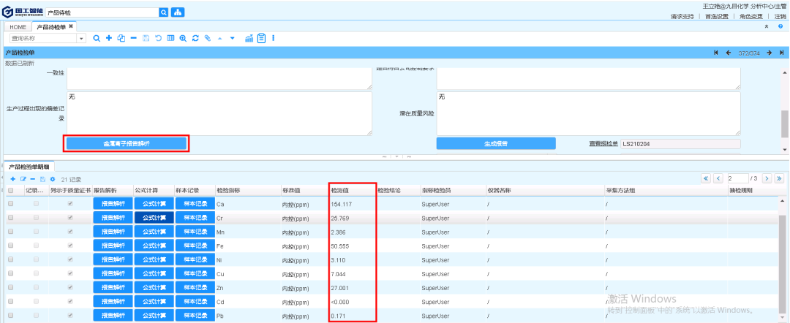The image size is (790, 323).
Task: Toggle the select-all checkbox in grid header
Action: pyautogui.click(x=10, y=191)
